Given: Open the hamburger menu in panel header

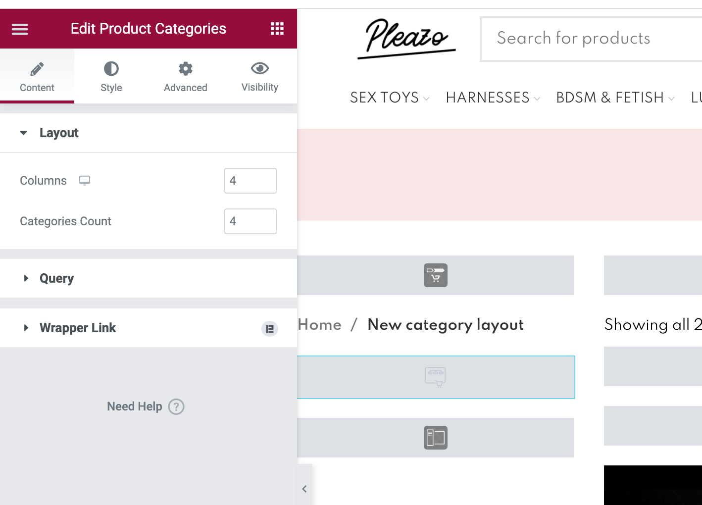Looking at the screenshot, I should pyautogui.click(x=20, y=29).
